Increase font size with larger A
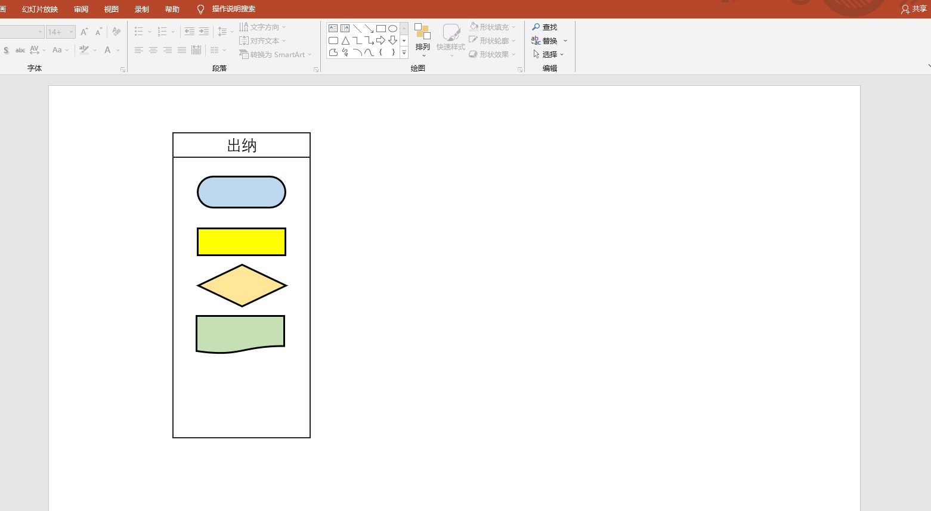Image resolution: width=931 pixels, height=511 pixels. pyautogui.click(x=84, y=32)
